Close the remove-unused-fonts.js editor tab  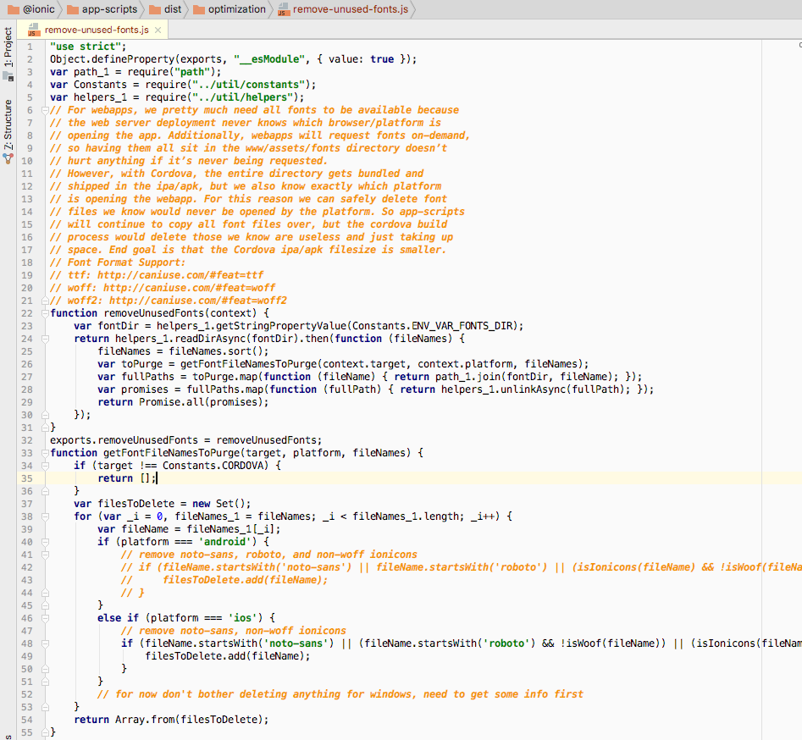click(158, 30)
